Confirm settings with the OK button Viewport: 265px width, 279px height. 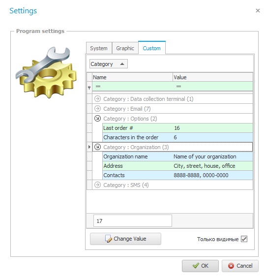point(200,266)
